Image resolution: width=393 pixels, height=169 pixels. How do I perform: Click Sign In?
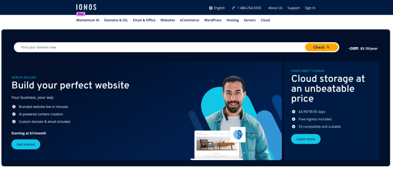pyautogui.click(x=310, y=8)
